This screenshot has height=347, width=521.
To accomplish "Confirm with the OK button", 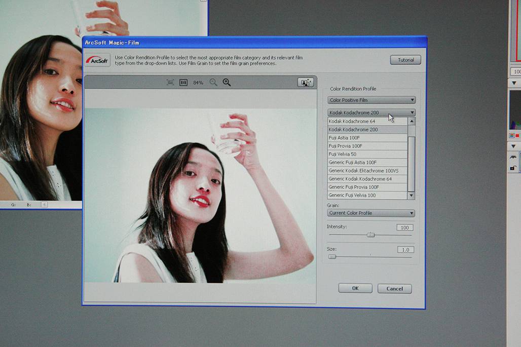I will coord(355,288).
